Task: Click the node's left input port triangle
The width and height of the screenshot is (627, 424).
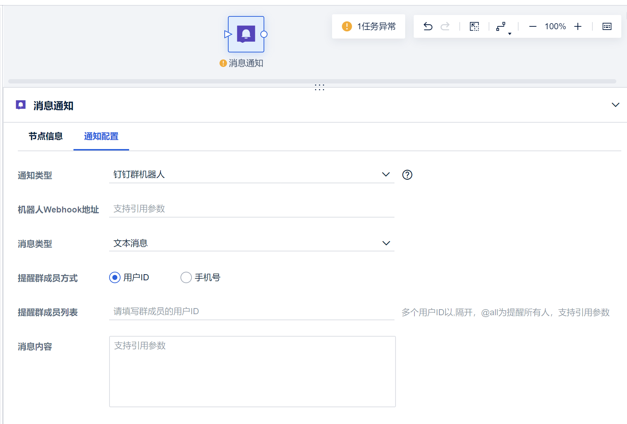Action: [228, 34]
